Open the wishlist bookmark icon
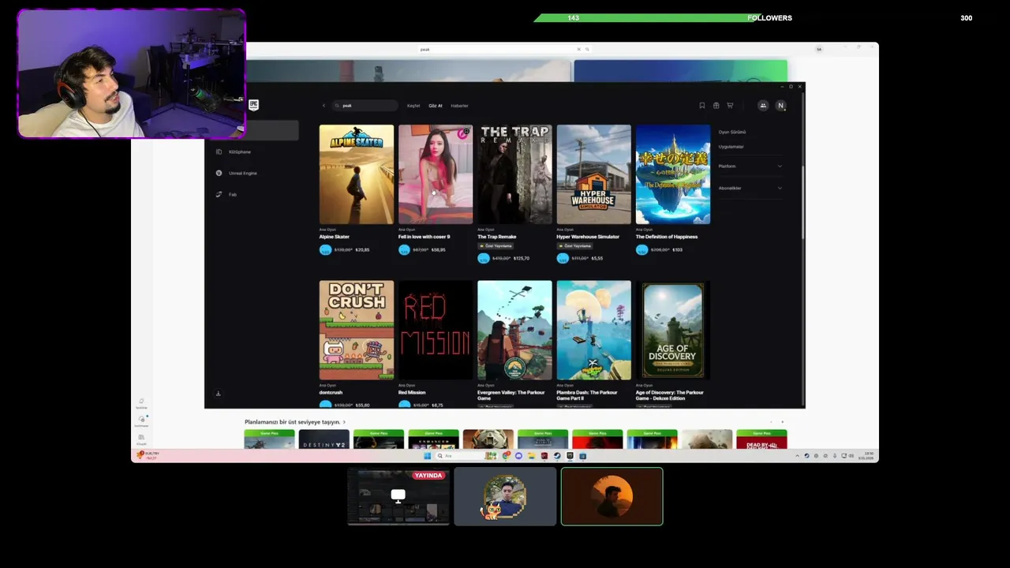The width and height of the screenshot is (1010, 568). click(701, 106)
